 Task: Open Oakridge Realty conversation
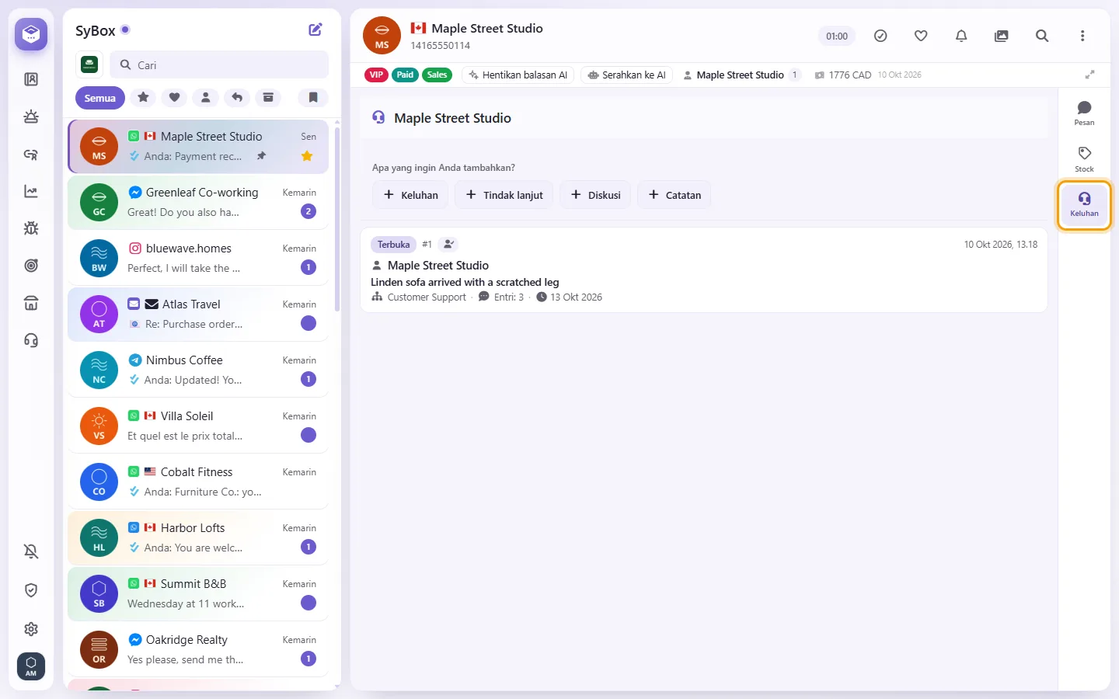click(198, 649)
